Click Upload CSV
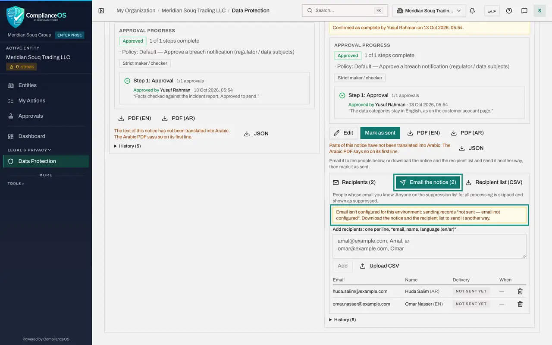The width and height of the screenshot is (552, 345). (379, 266)
